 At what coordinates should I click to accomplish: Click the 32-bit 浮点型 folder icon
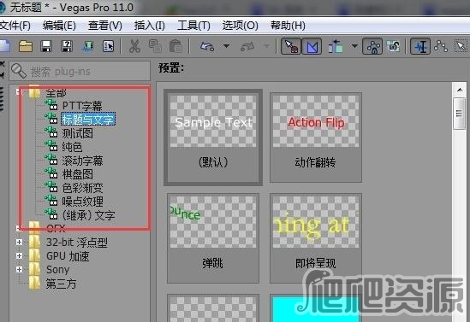[34, 243]
